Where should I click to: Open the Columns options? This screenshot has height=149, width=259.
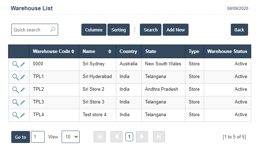coord(94,30)
